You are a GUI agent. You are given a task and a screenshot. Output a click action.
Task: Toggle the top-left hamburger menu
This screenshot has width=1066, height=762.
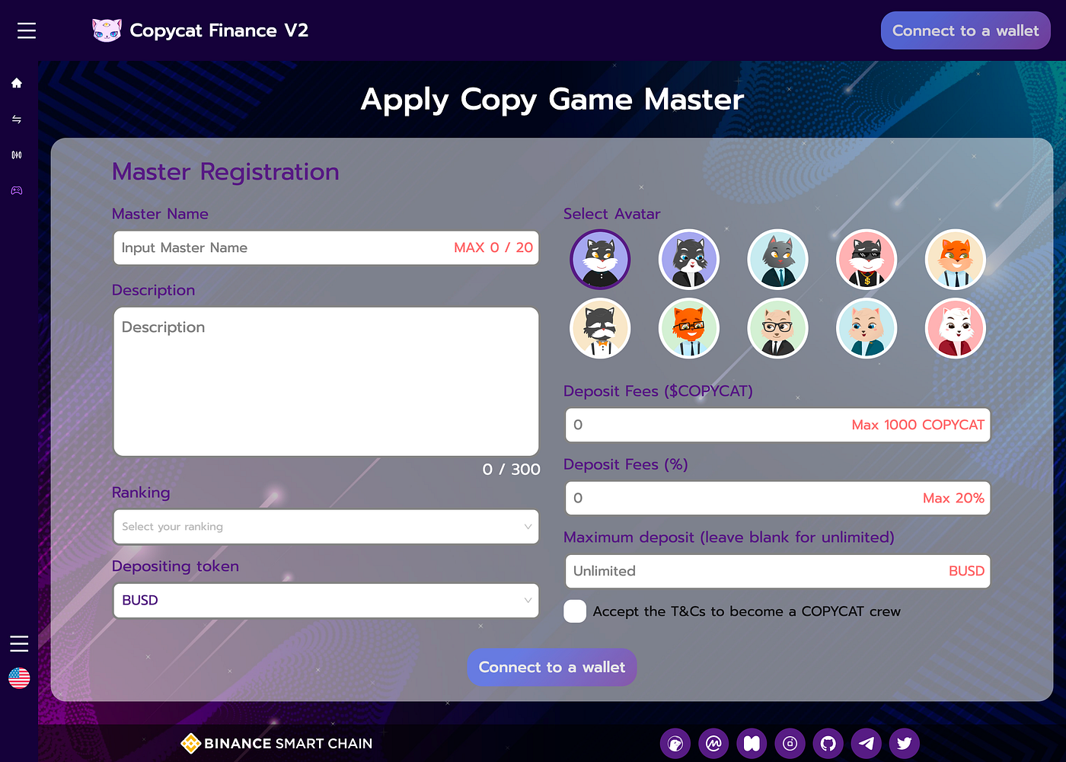pos(27,30)
